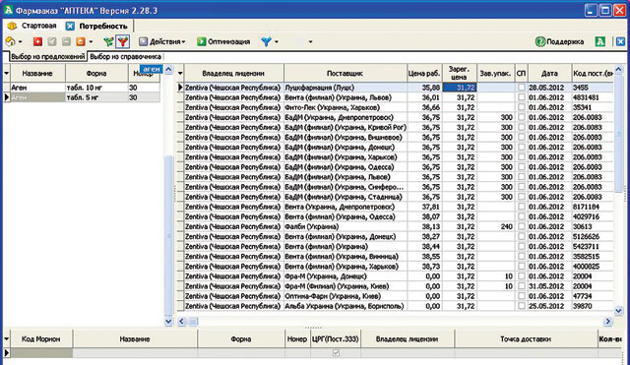Click the Форма header in the left grid
Screen dimensions: 630x365
96,73
